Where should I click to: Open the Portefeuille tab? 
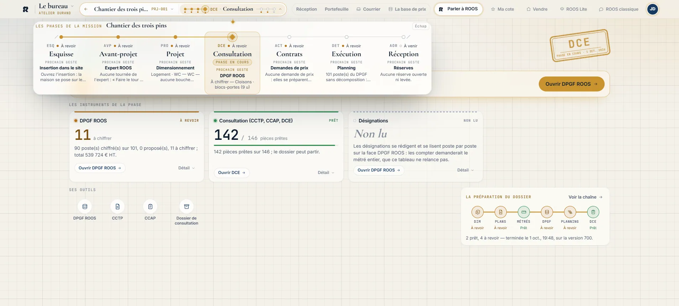click(x=337, y=9)
